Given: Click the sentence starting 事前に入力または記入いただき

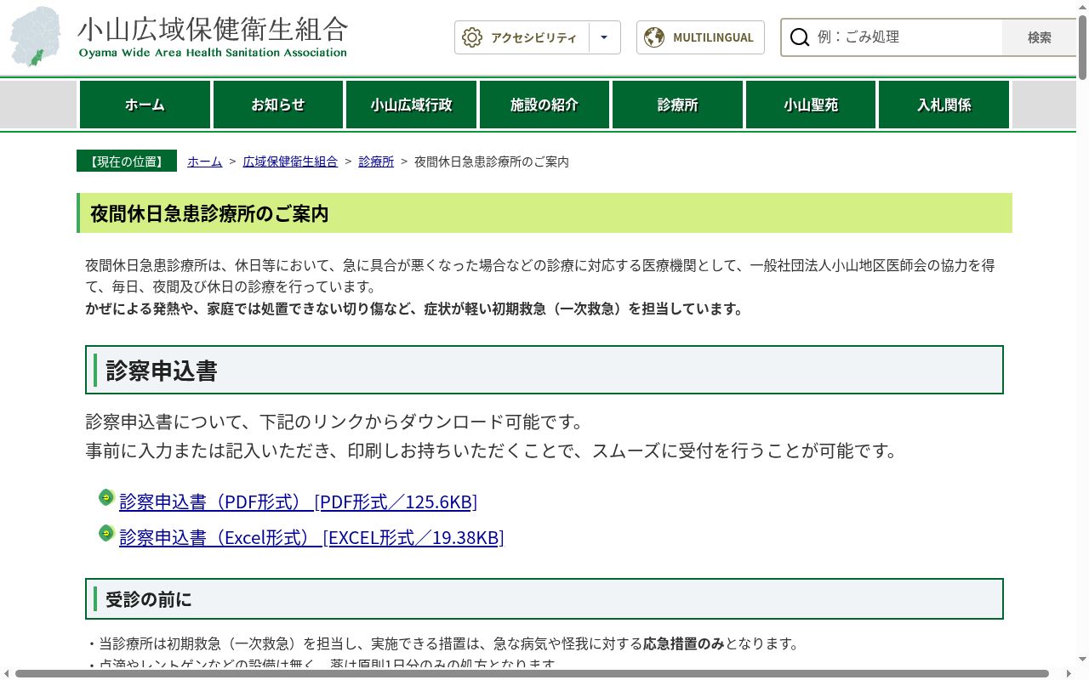Looking at the screenshot, I should click(x=493, y=450).
